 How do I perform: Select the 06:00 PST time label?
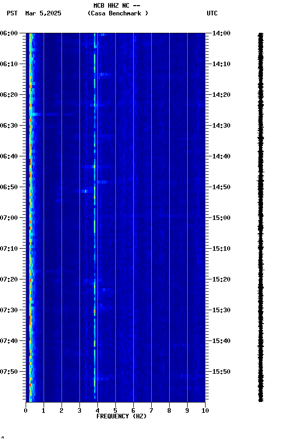tap(9, 33)
